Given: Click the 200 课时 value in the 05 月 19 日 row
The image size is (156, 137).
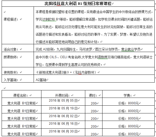Looking at the screenshot, I should 94,111.
